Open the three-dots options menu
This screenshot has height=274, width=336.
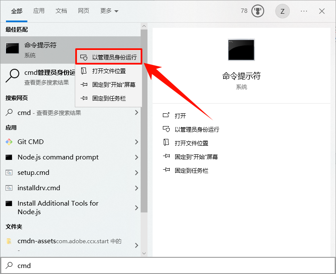point(304,11)
